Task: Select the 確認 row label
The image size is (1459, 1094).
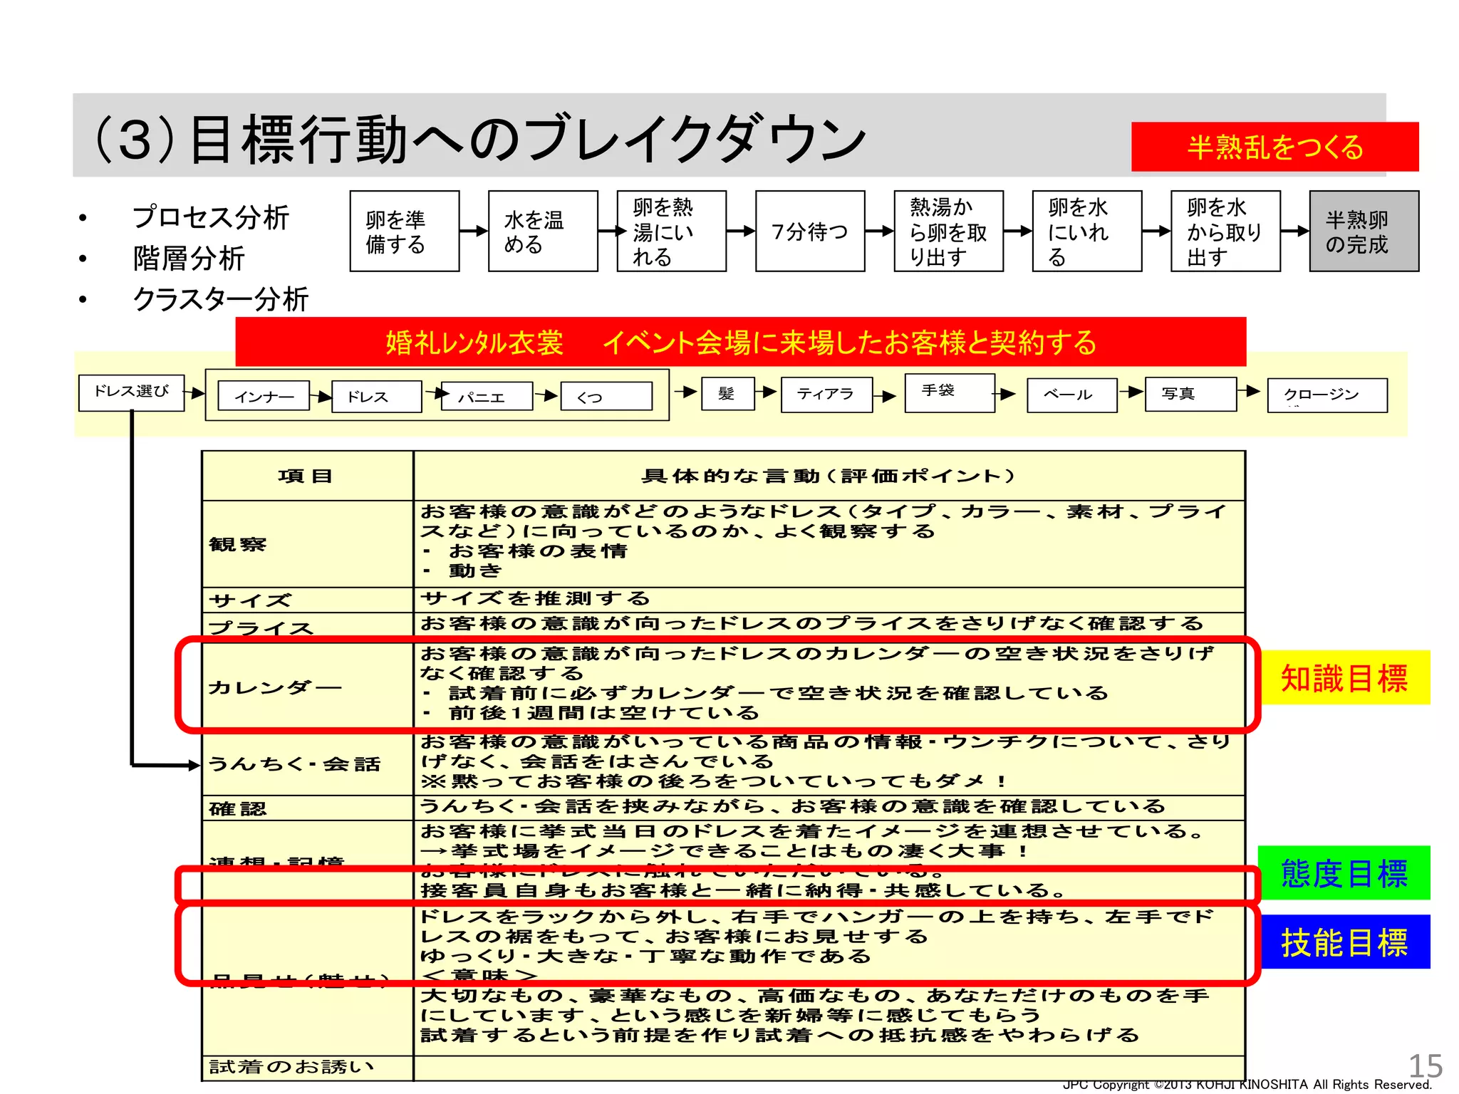Action: click(x=237, y=808)
